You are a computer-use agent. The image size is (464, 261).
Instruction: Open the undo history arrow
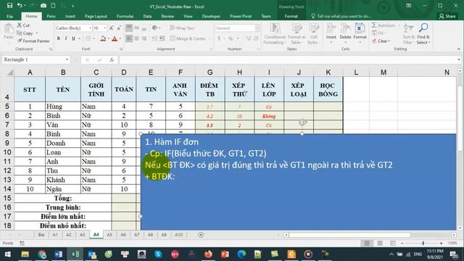tap(25, 6)
